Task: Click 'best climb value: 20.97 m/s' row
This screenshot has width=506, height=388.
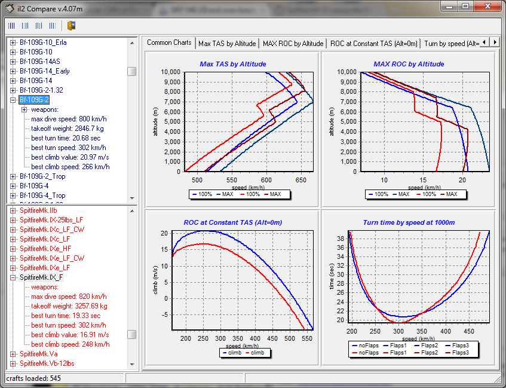Action: click(x=70, y=157)
